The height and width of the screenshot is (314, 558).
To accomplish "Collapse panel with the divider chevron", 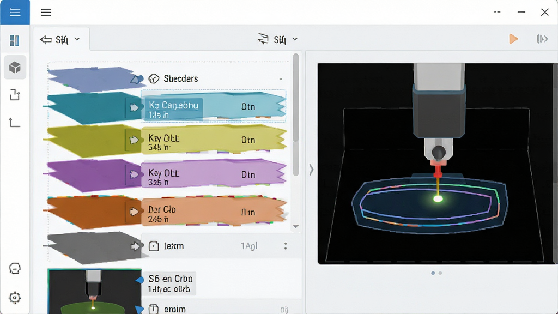I will 311,170.
